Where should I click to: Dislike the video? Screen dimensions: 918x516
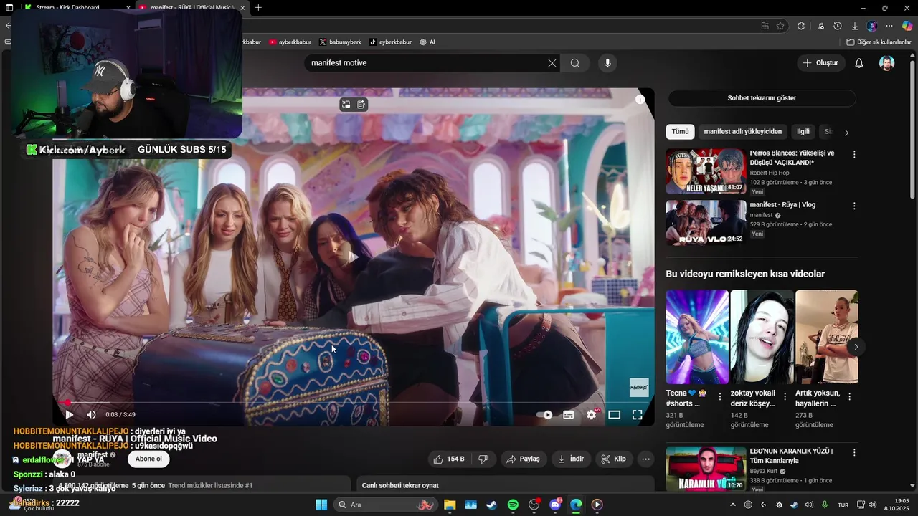(483, 459)
